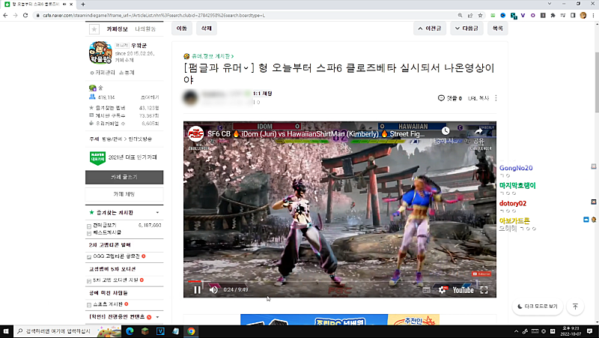Open PGC channel avatar on video
Image resolution: width=599 pixels, height=338 pixels.
(x=195, y=134)
